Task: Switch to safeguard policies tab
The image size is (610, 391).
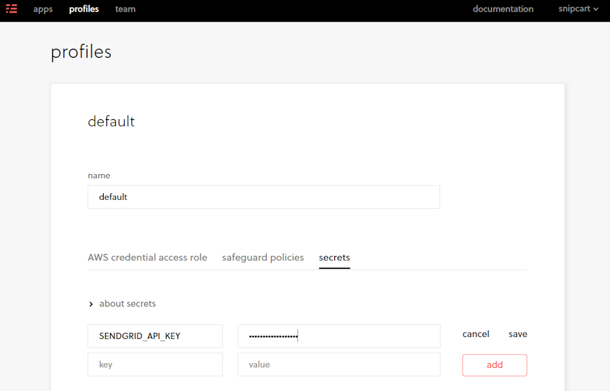Action: click(263, 258)
